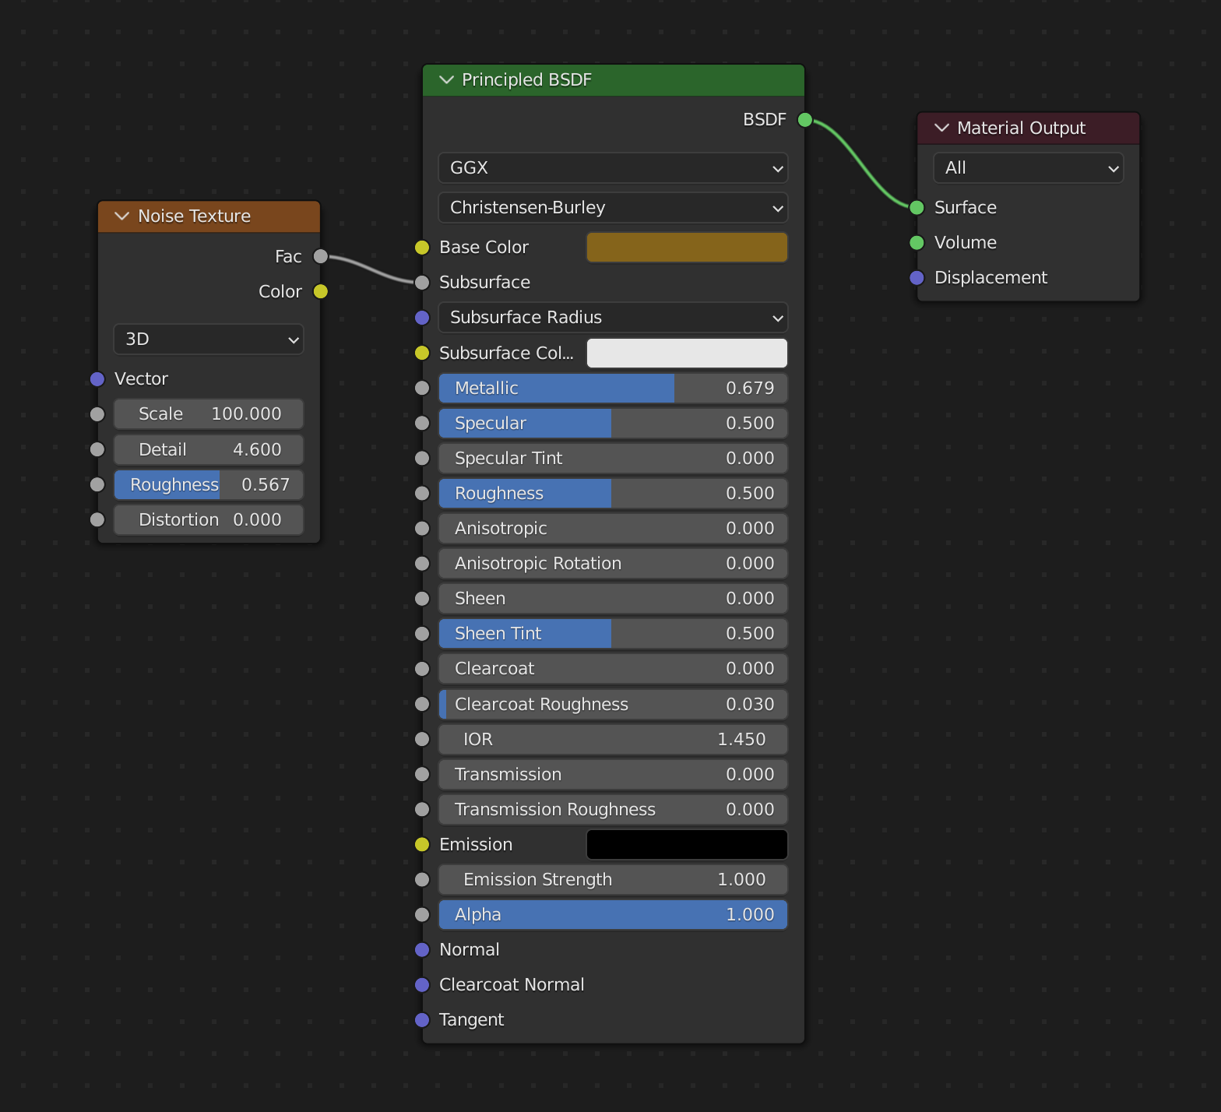Click the Material Output Surface input socket
1221x1112 pixels.
coord(917,207)
